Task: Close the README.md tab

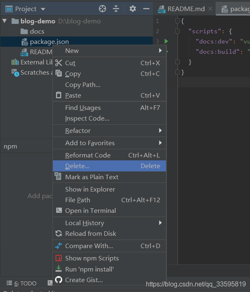Action: point(210,9)
